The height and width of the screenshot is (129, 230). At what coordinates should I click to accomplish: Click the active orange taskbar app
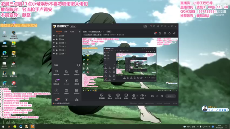click(x=32, y=126)
